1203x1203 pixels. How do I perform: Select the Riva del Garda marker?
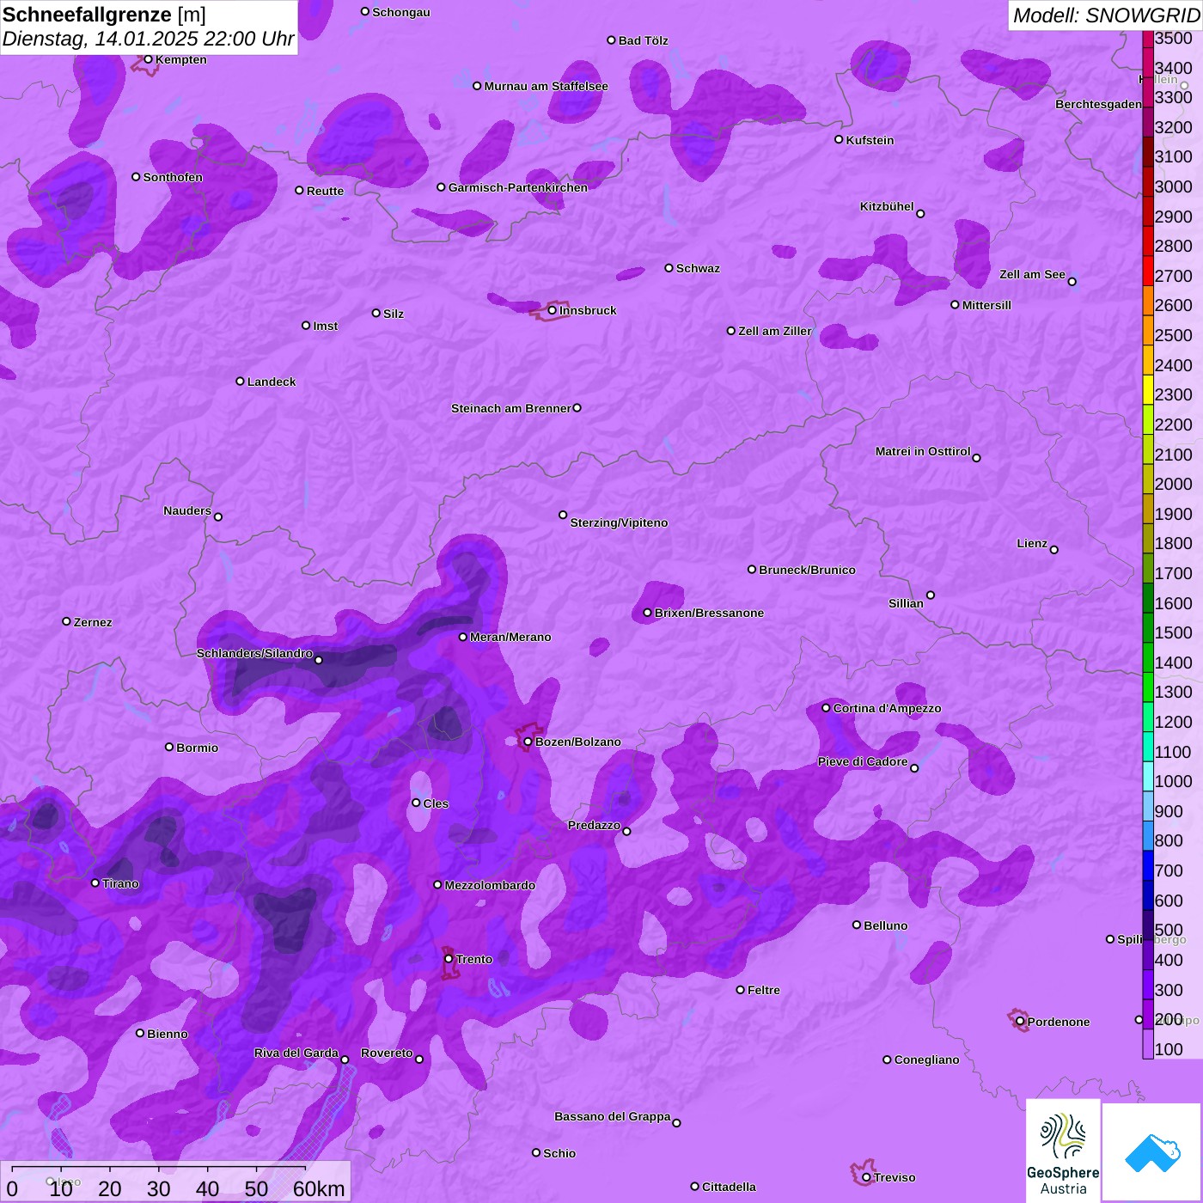click(x=345, y=1059)
